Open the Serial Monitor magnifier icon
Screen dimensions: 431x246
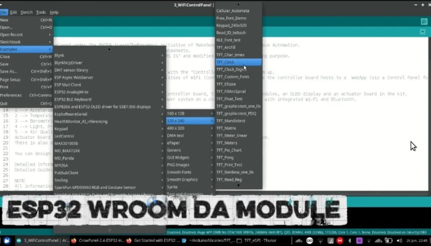click(x=424, y=22)
